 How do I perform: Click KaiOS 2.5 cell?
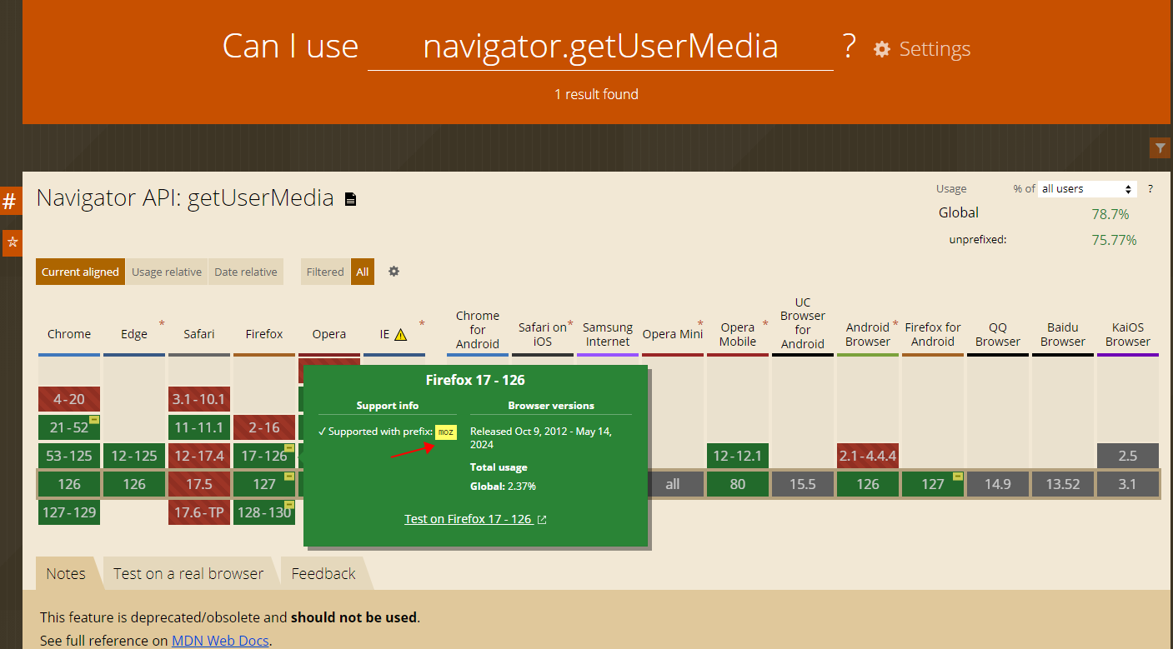click(x=1128, y=456)
